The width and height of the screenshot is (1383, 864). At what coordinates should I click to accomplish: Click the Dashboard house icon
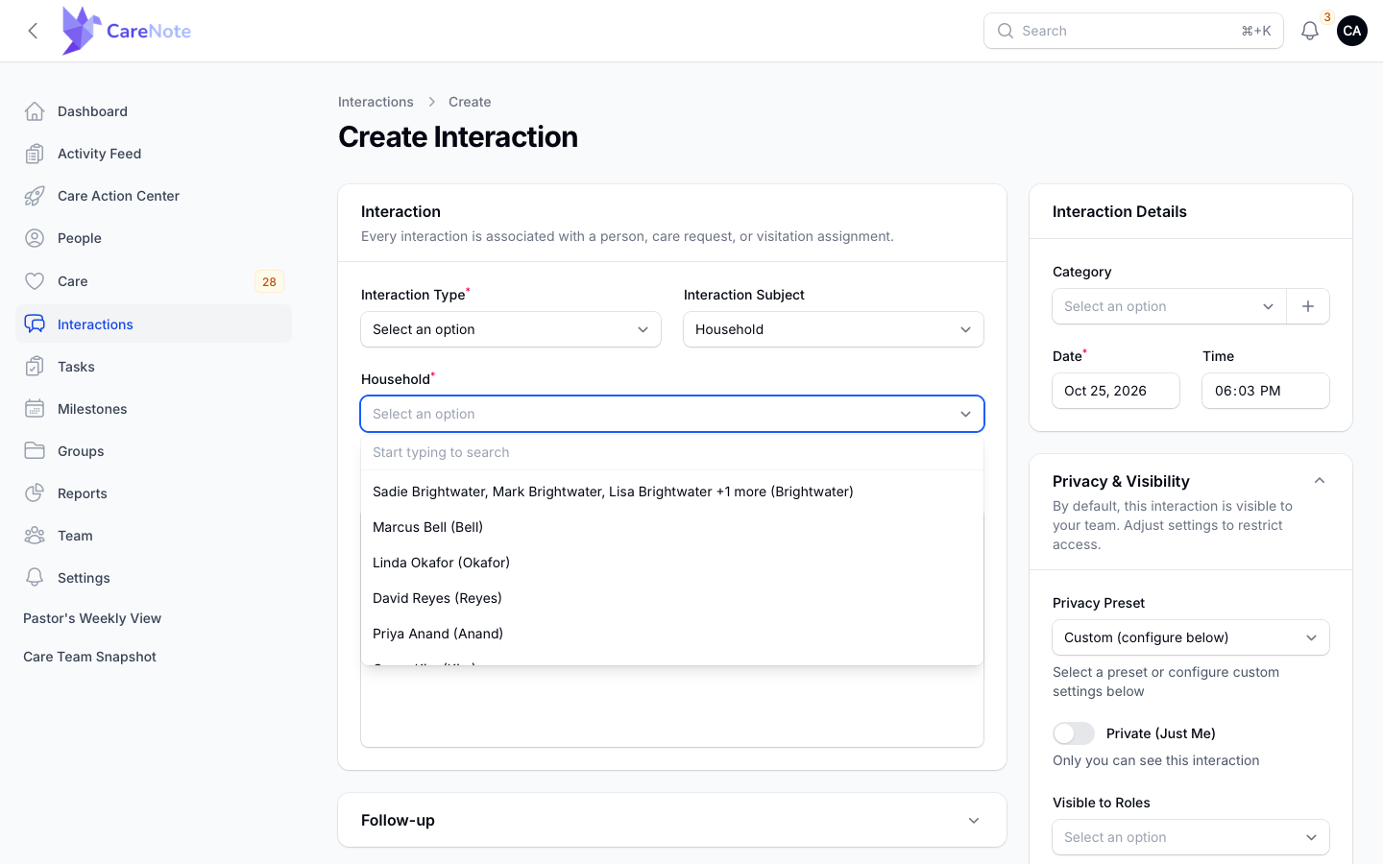pyautogui.click(x=35, y=111)
